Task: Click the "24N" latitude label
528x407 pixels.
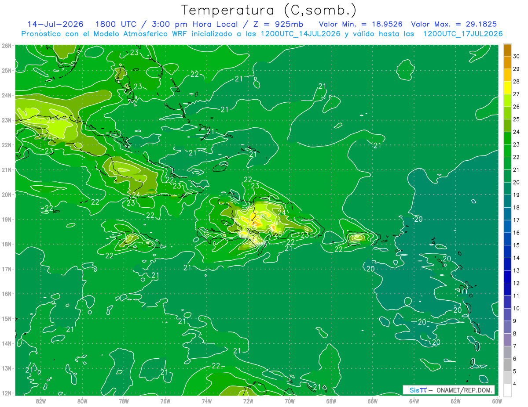Action: (6, 95)
